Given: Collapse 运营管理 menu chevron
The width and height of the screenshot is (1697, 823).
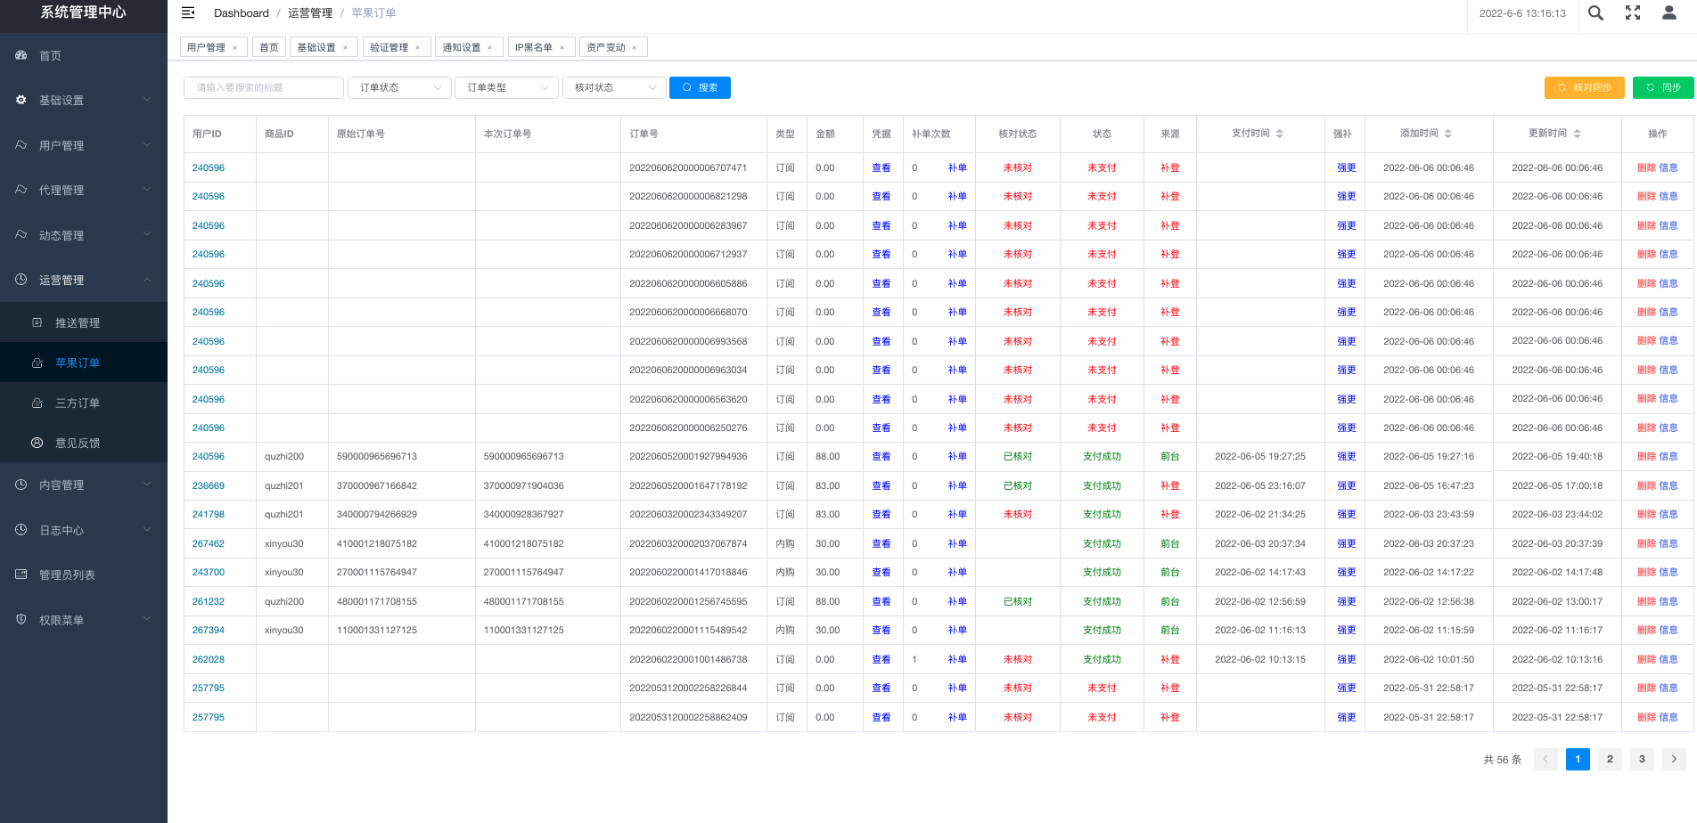Looking at the screenshot, I should (x=147, y=280).
